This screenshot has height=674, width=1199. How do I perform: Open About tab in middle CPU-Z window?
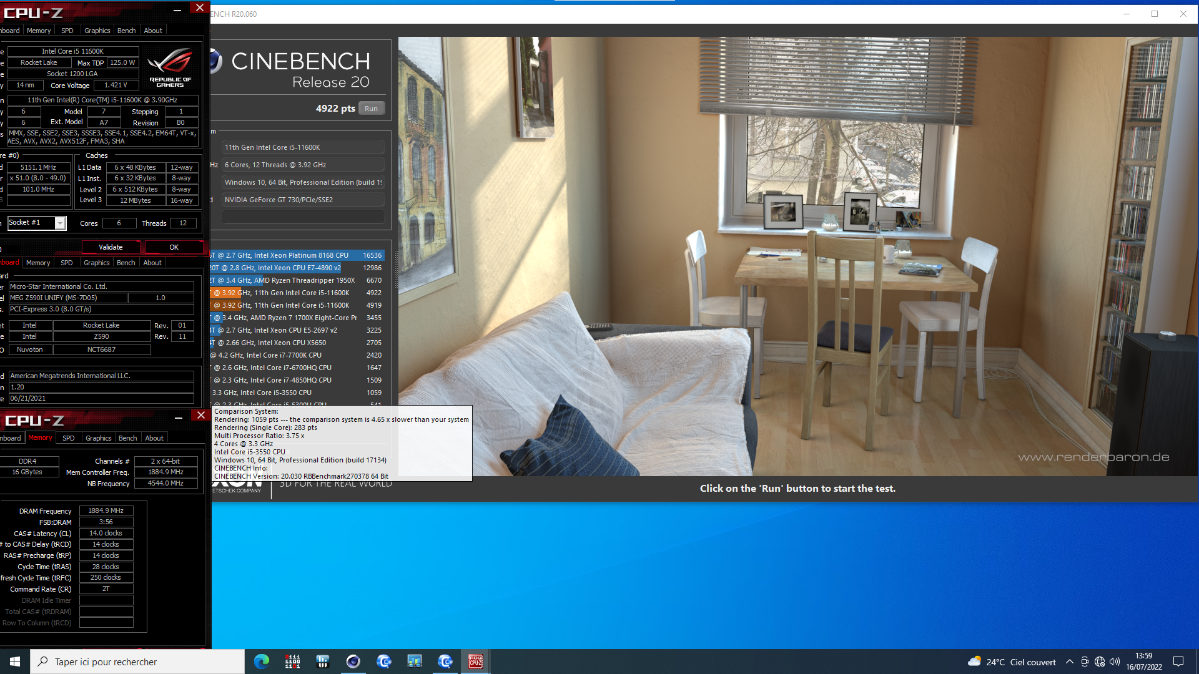(152, 263)
